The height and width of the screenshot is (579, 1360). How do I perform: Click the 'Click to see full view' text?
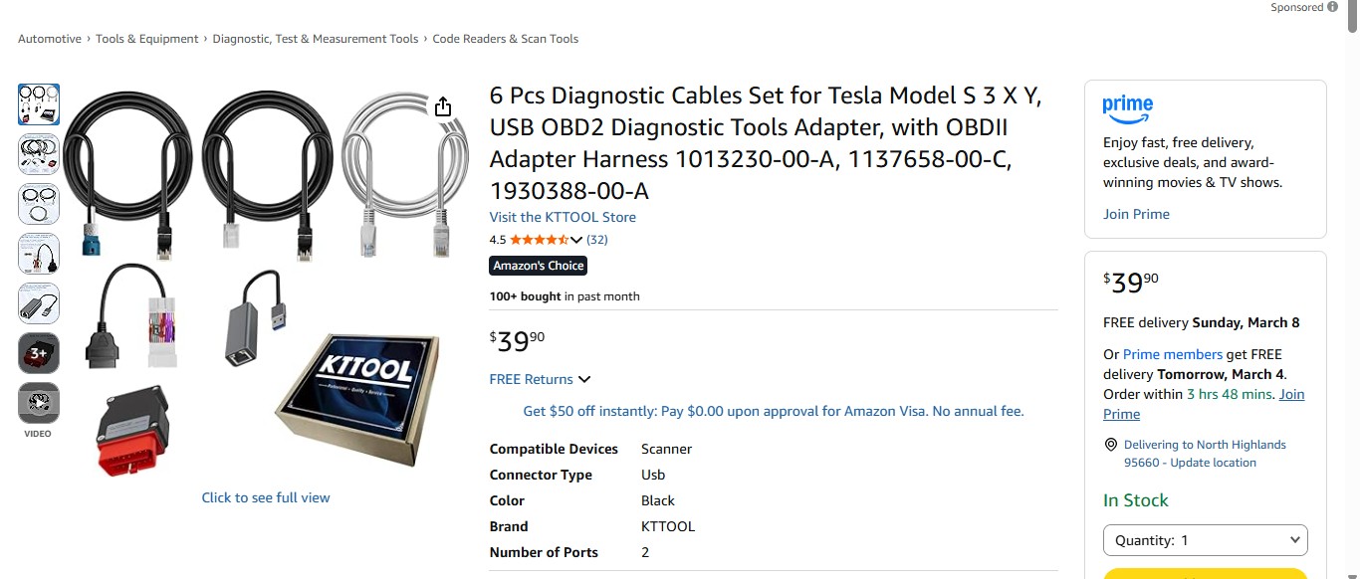pyautogui.click(x=266, y=496)
